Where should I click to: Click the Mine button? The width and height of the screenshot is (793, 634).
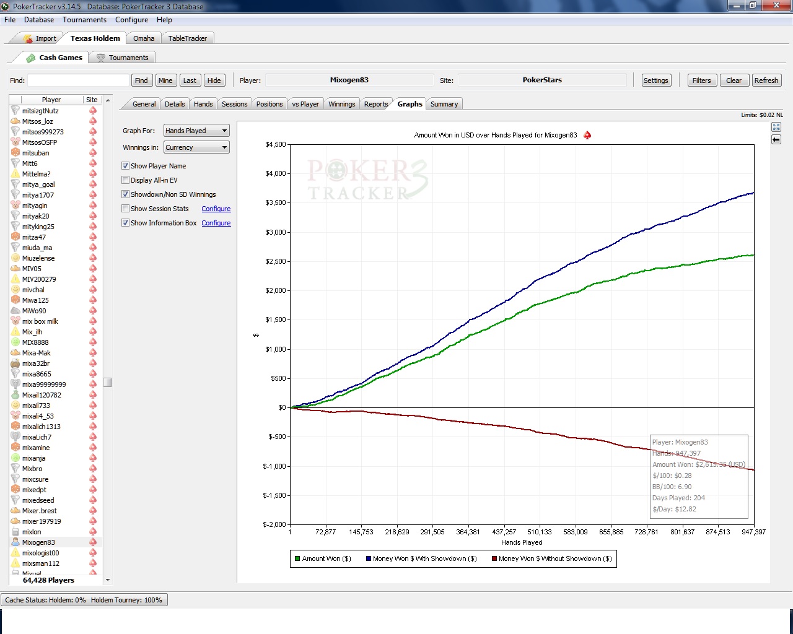coord(165,80)
